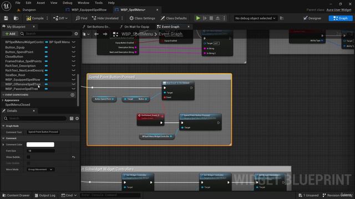Save the blueprint with the floppy disk icon
Viewport: 355px width, 199px height.
pos(6,18)
